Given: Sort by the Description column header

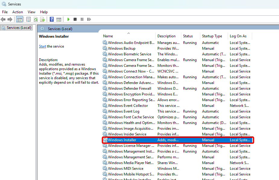Looking at the screenshot, I should pyautogui.click(x=168, y=36).
